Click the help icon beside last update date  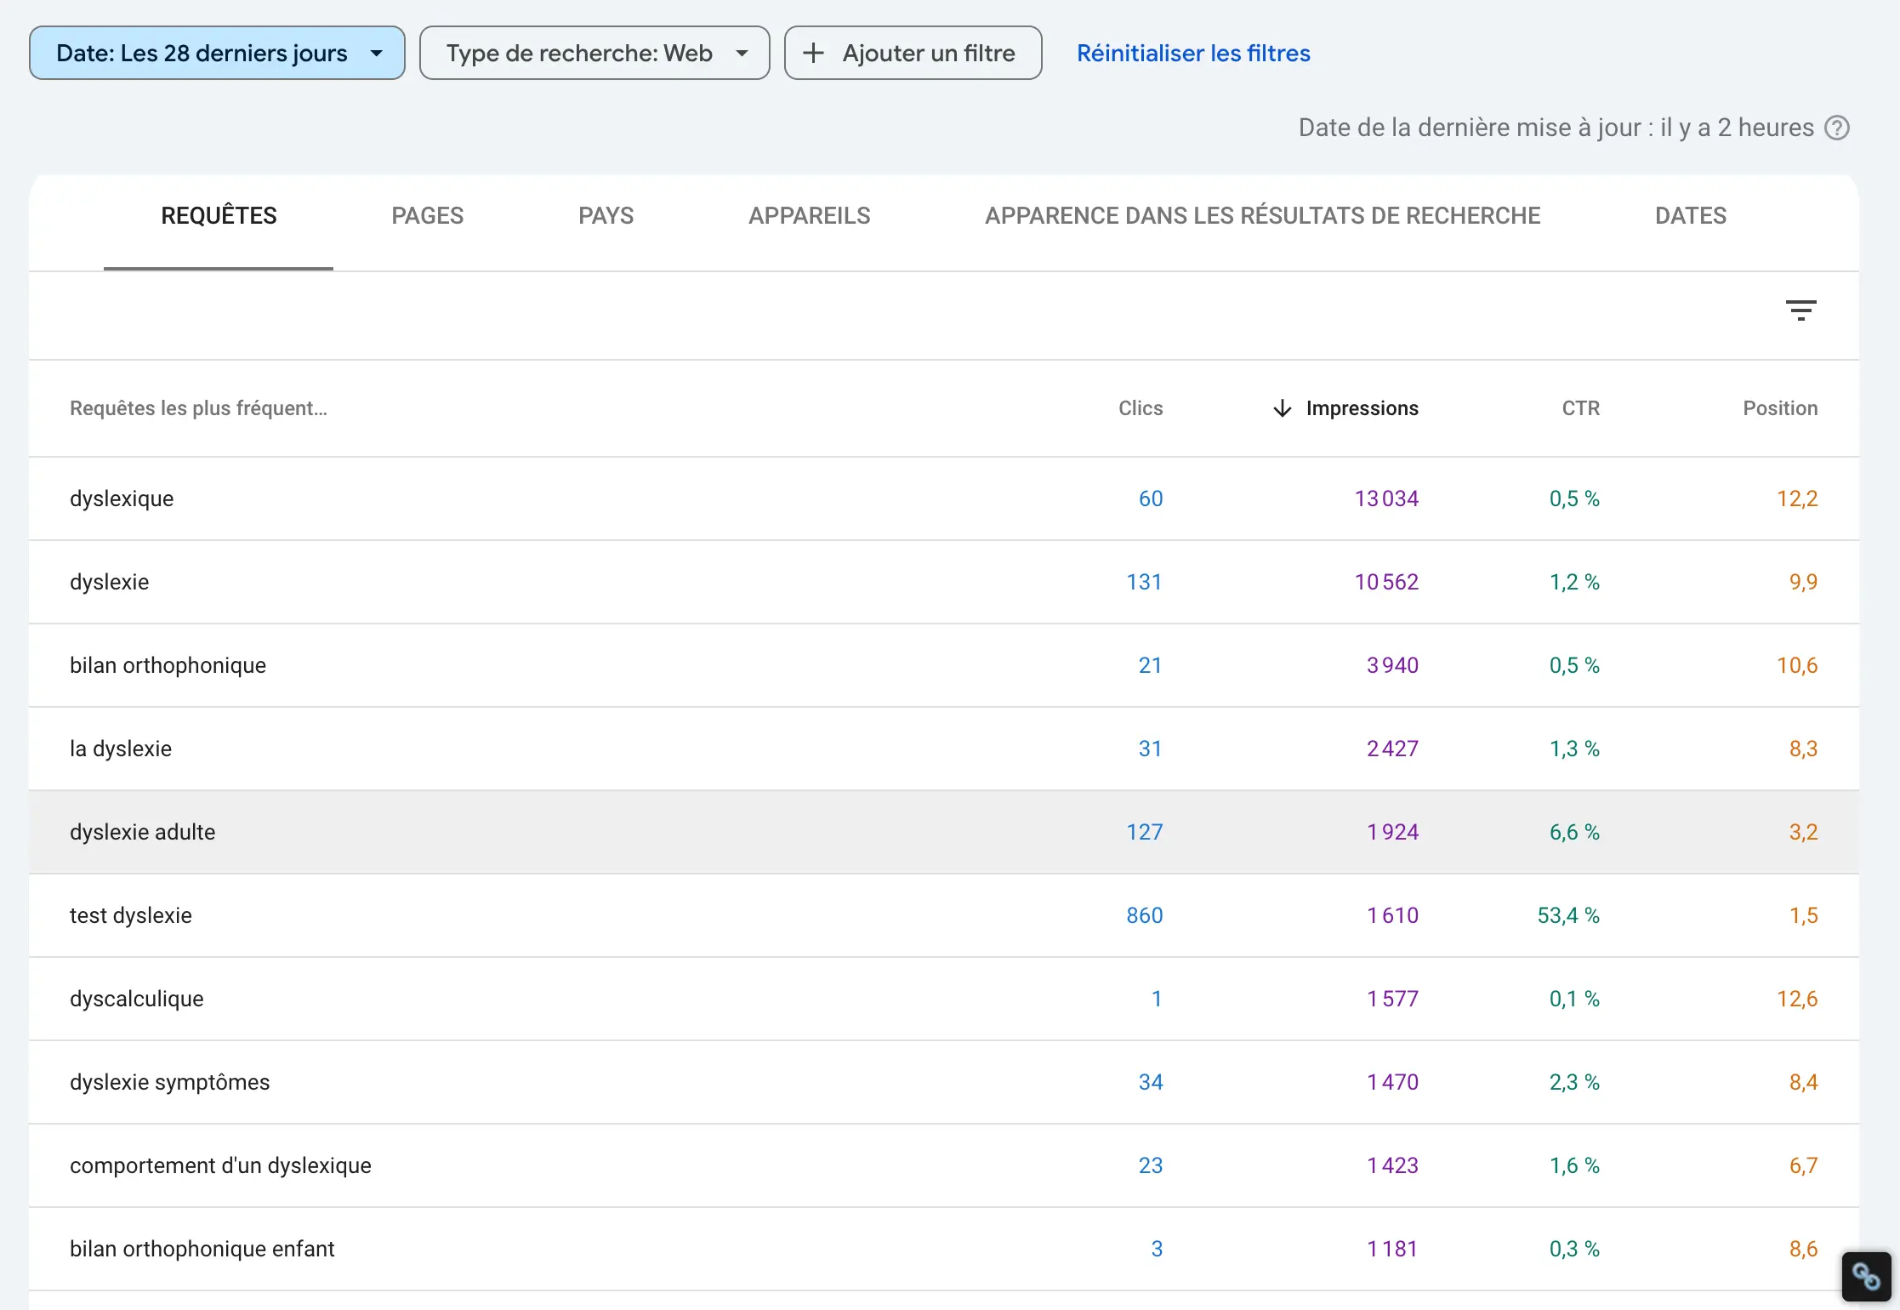(x=1838, y=128)
